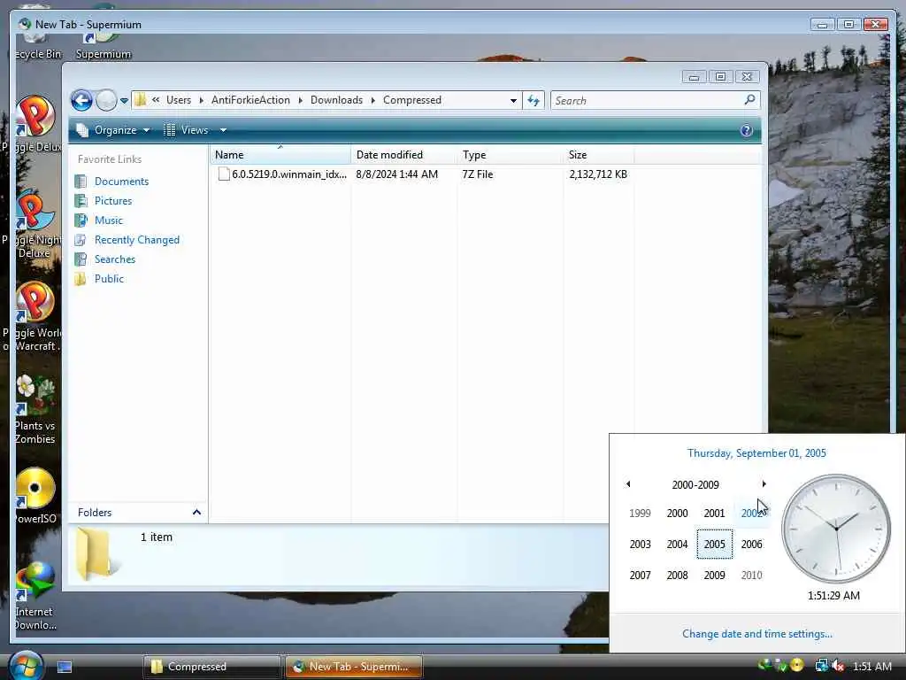Open Internet Download Manager desktop shortcut
The width and height of the screenshot is (906, 680).
tap(35, 596)
